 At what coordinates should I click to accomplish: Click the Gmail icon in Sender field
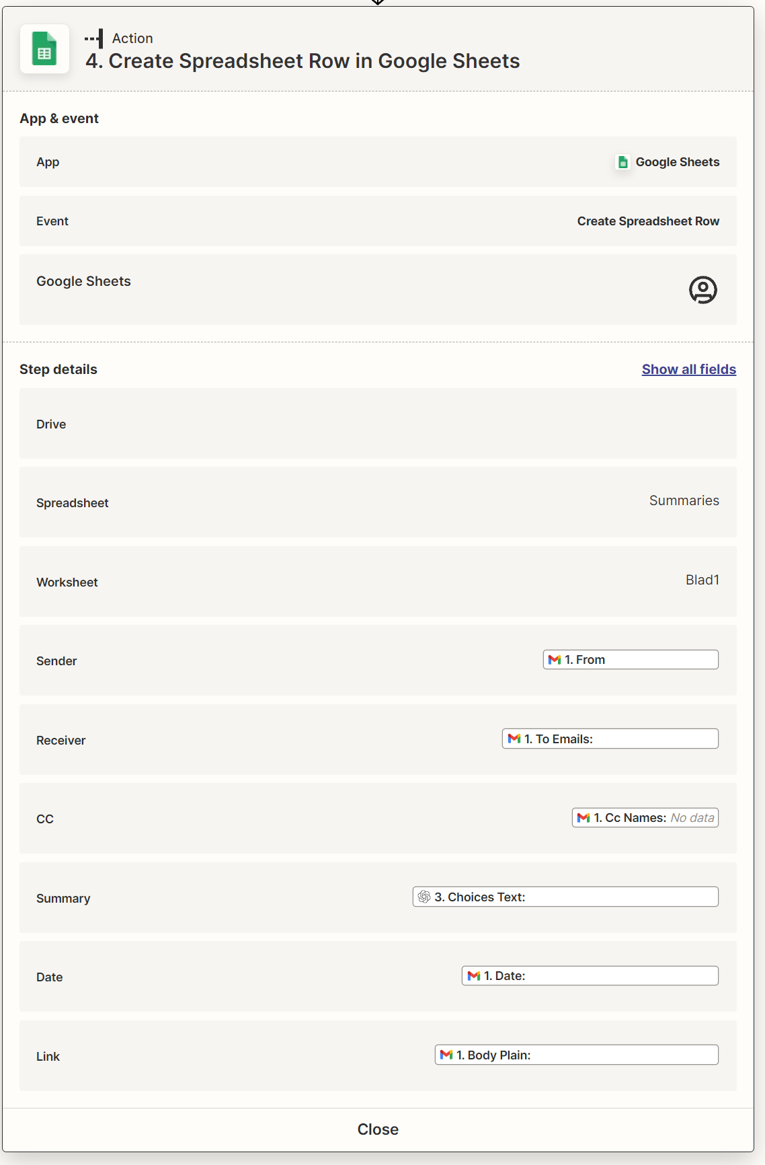coord(555,660)
